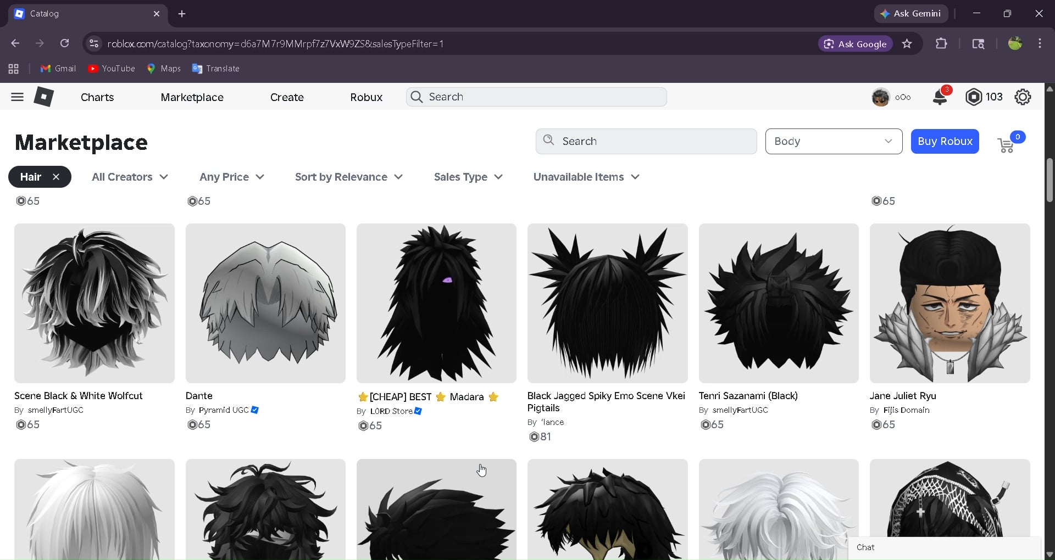Click the Roblox home logo
This screenshot has width=1055, height=560.
click(43, 97)
